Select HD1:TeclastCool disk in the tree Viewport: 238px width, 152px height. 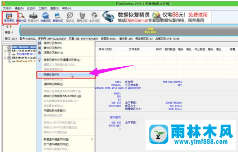(x=24, y=51)
